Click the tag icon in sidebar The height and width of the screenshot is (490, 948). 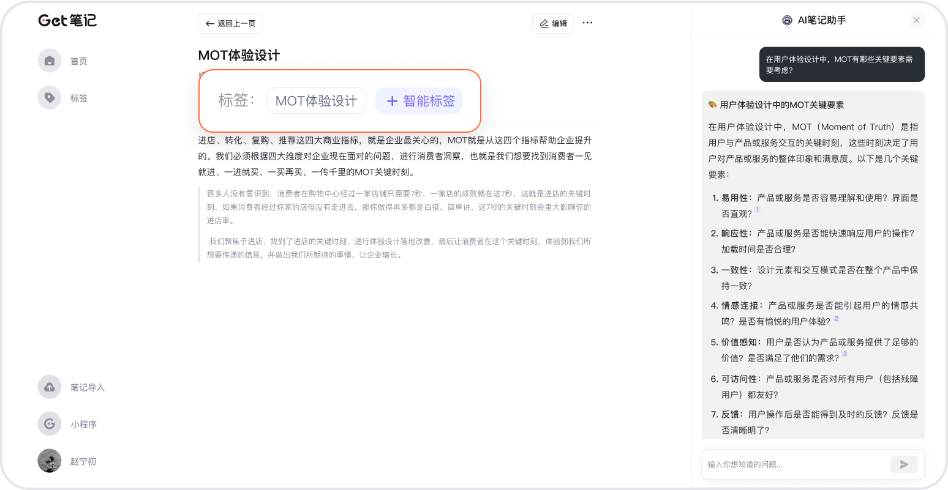coord(50,97)
